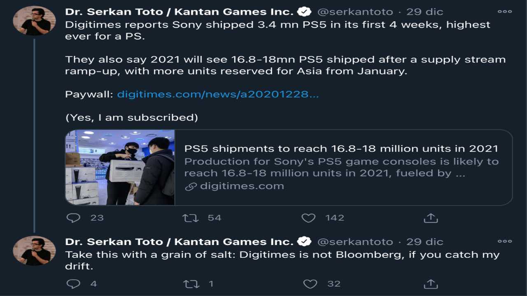Share the 'grain of salt' tweet
527x296 pixels.
pos(430,284)
